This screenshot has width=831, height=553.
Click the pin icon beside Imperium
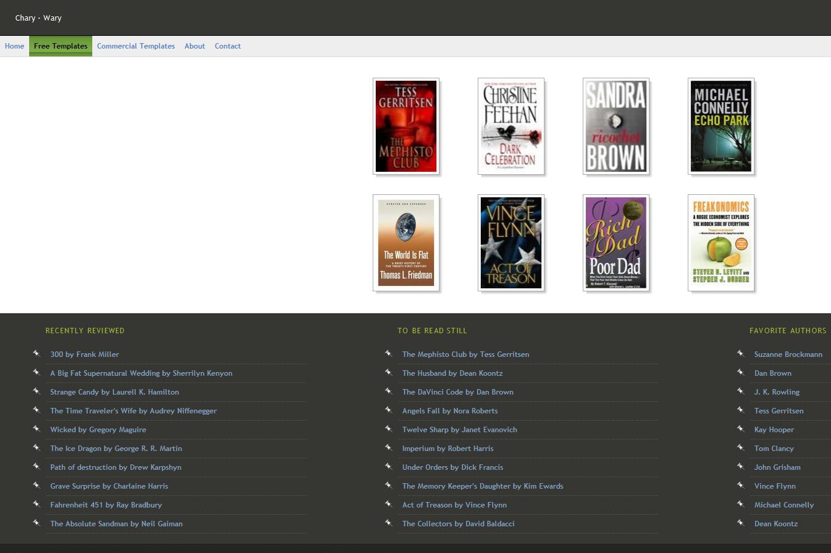tap(388, 447)
